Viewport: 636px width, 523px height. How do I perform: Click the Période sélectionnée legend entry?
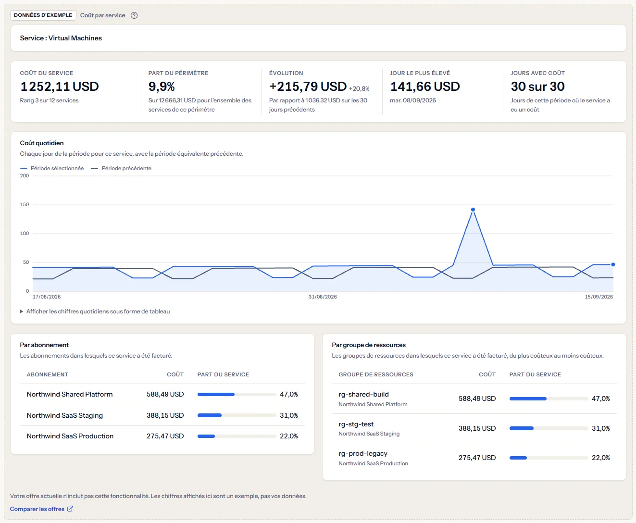[52, 168]
